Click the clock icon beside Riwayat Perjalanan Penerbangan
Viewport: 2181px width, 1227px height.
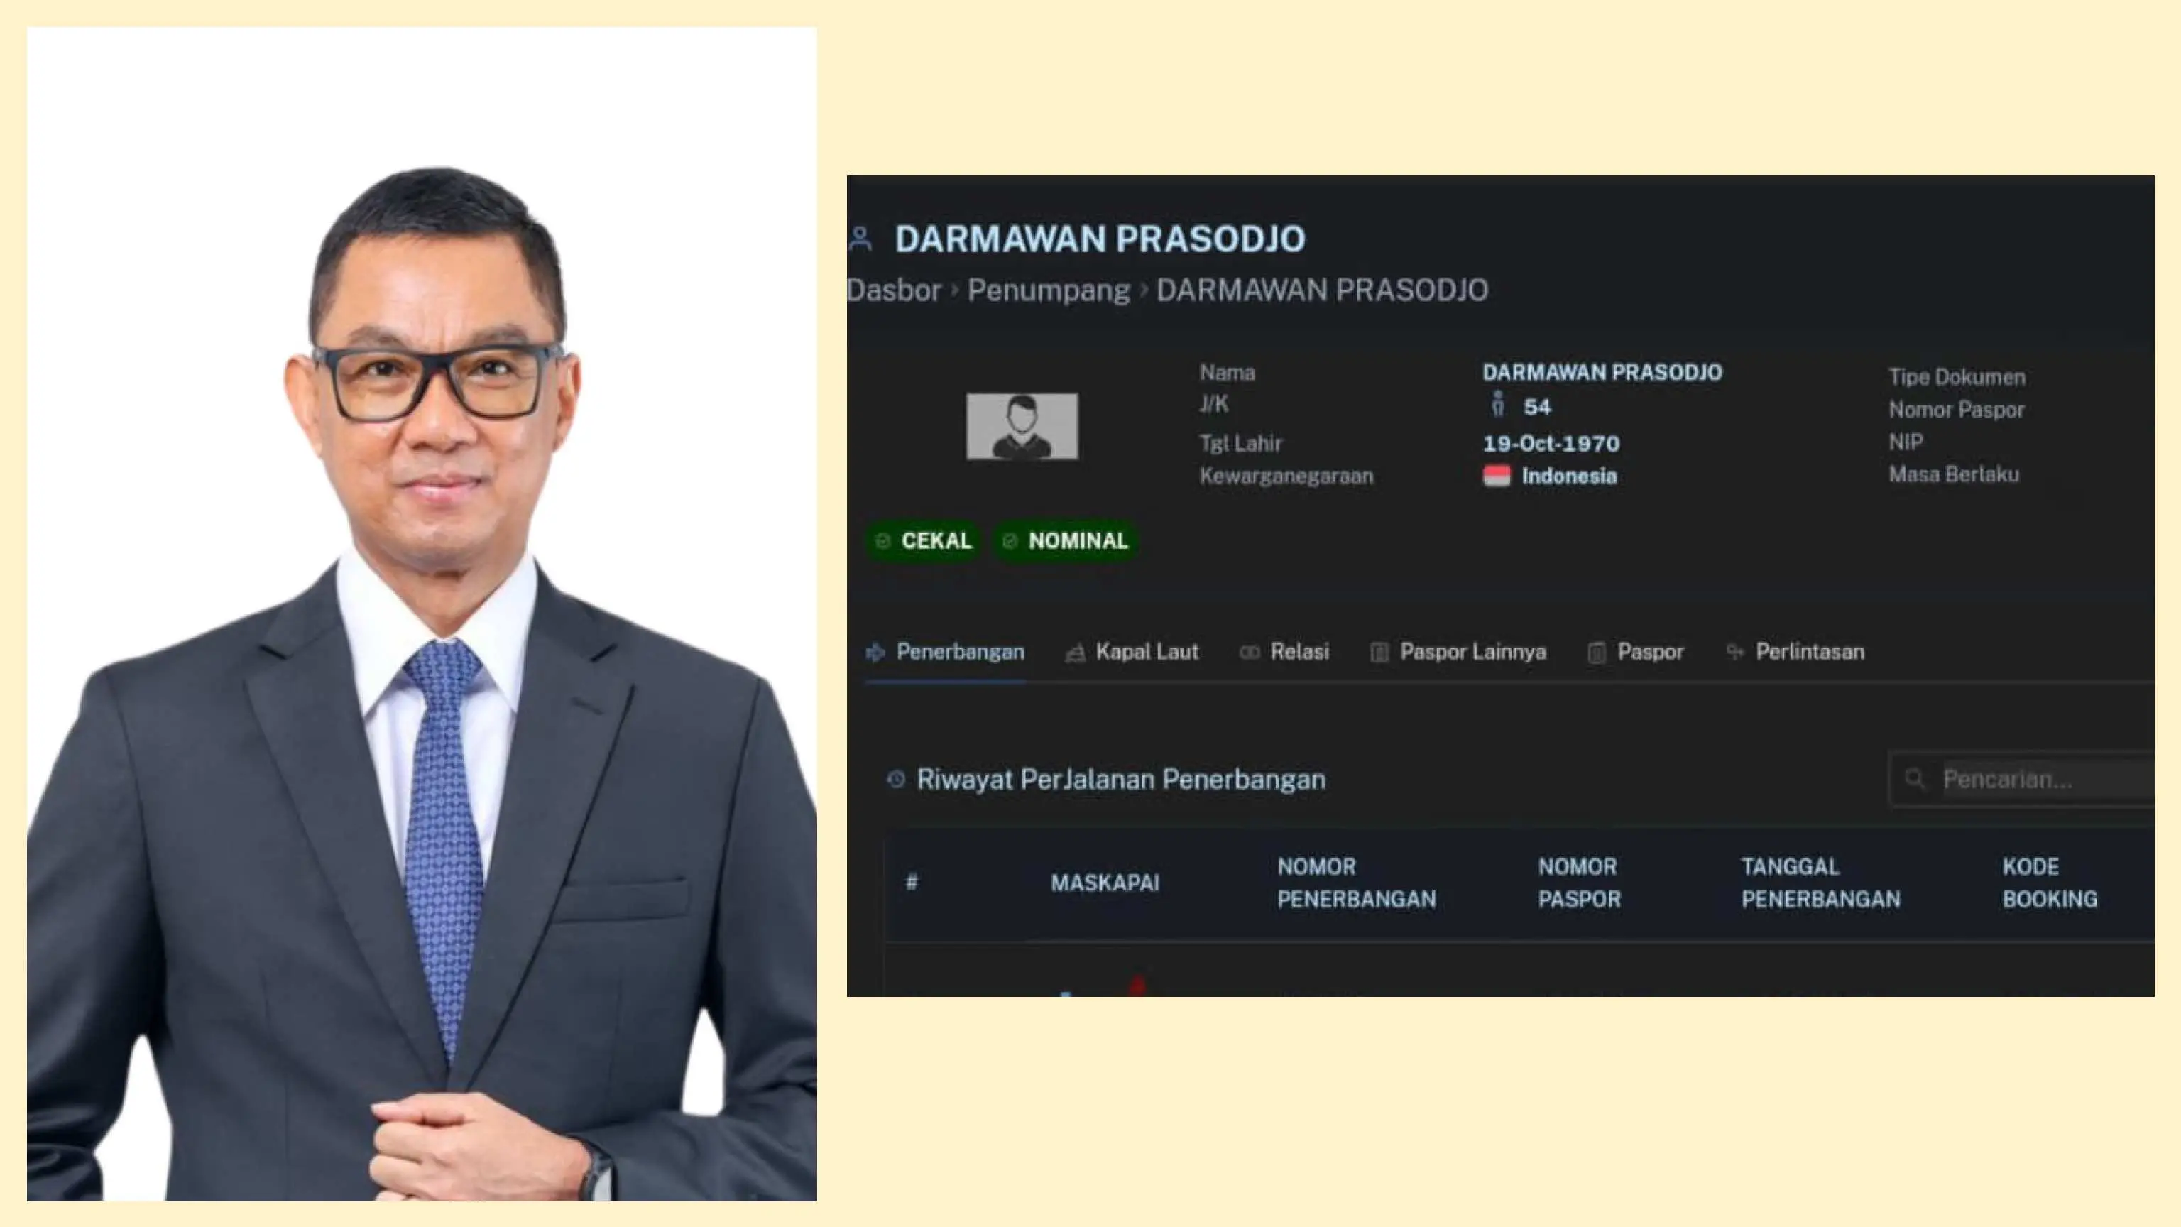[896, 779]
